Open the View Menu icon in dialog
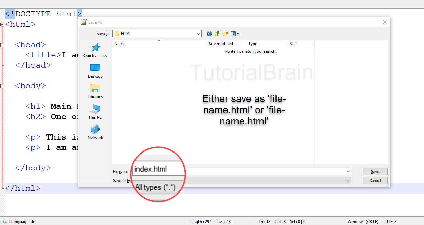Viewport: 424px width, 225px height. (x=235, y=34)
